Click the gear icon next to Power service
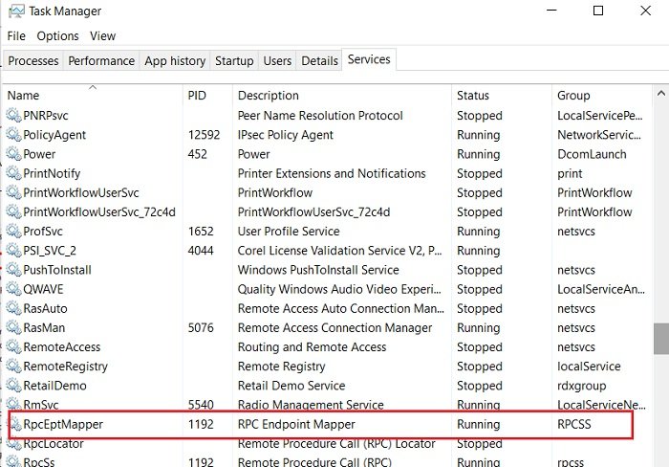 13,154
